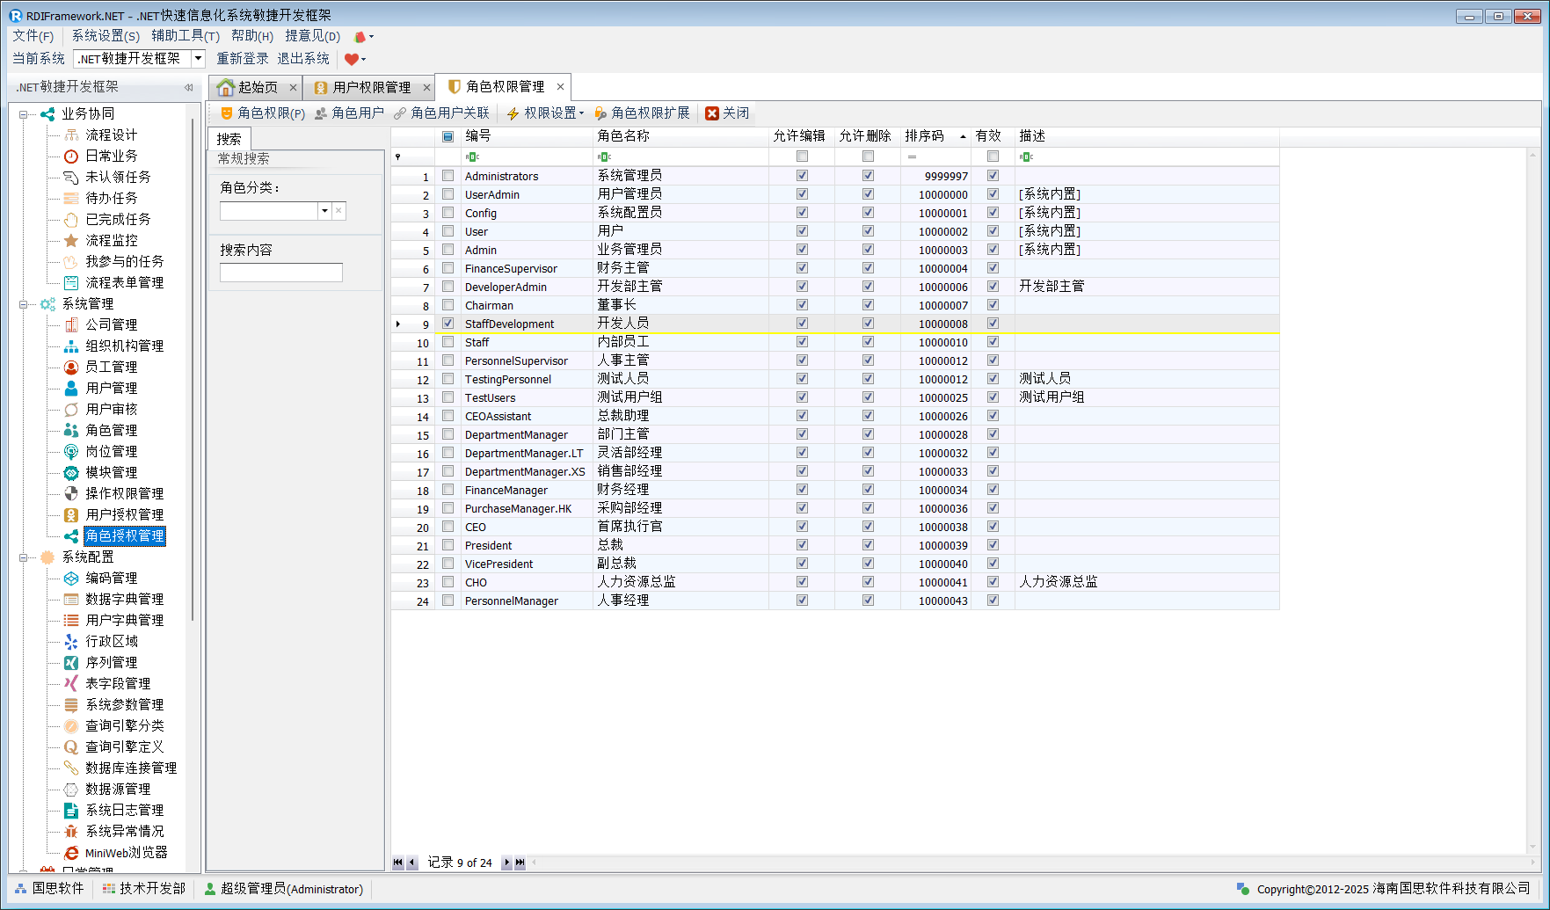The height and width of the screenshot is (910, 1550).
Task: Switch to the 用户权限管理 tab
Action: point(371,87)
